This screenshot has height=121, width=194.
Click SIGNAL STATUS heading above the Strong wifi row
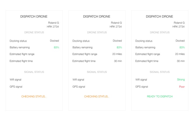pos(160,72)
